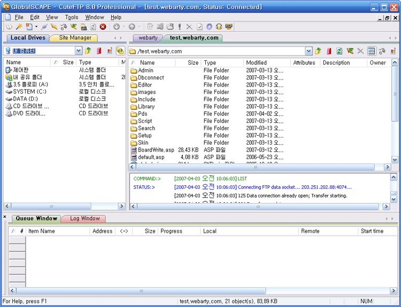The height and width of the screenshot is (307, 401).
Task: Click the red Stop transfer toolbar icon
Action: (x=103, y=27)
